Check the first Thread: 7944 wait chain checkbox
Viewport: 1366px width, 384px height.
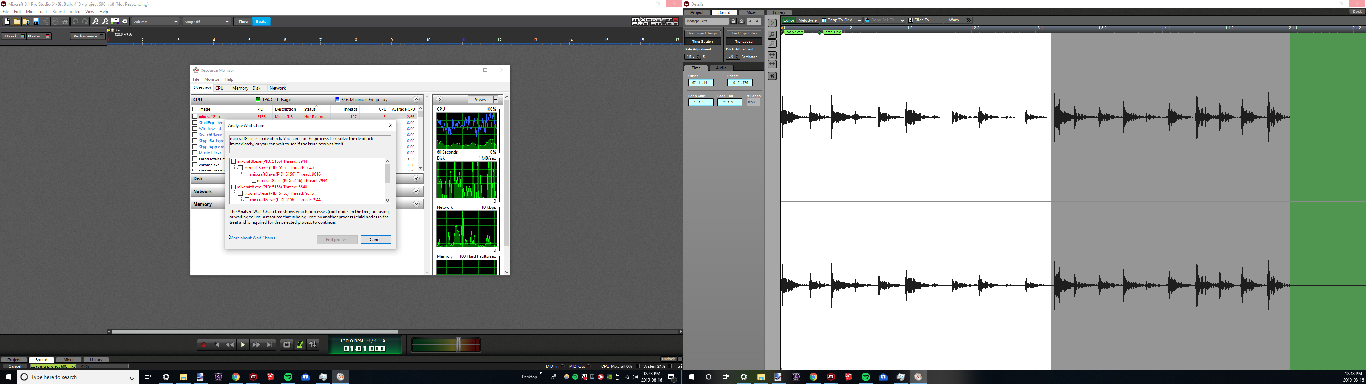pos(234,161)
